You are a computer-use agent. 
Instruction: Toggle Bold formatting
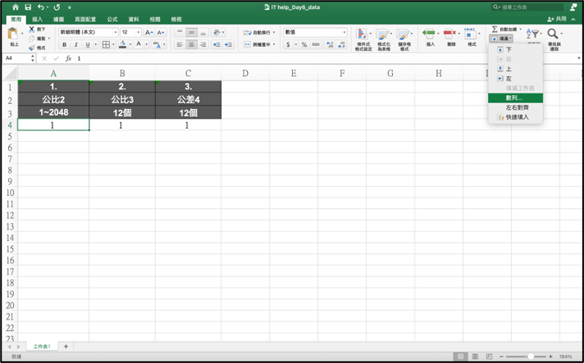tap(65, 44)
